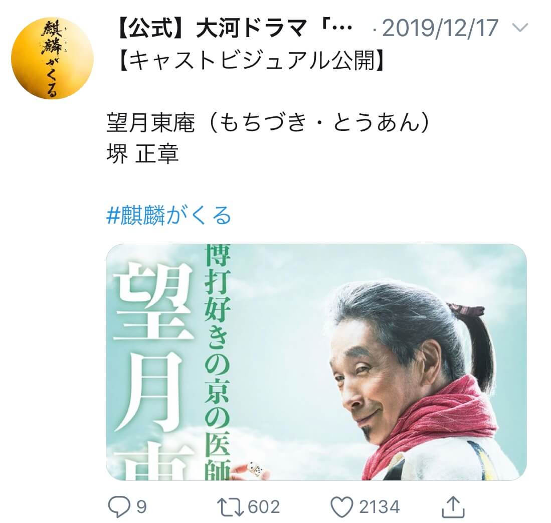Open the 麒麟がくる golden profile avatar
The width and height of the screenshot is (551, 523).
pos(52,58)
